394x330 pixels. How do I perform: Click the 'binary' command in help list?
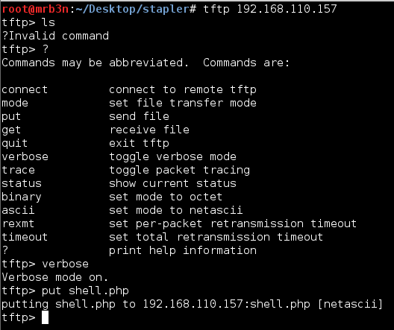22,197
